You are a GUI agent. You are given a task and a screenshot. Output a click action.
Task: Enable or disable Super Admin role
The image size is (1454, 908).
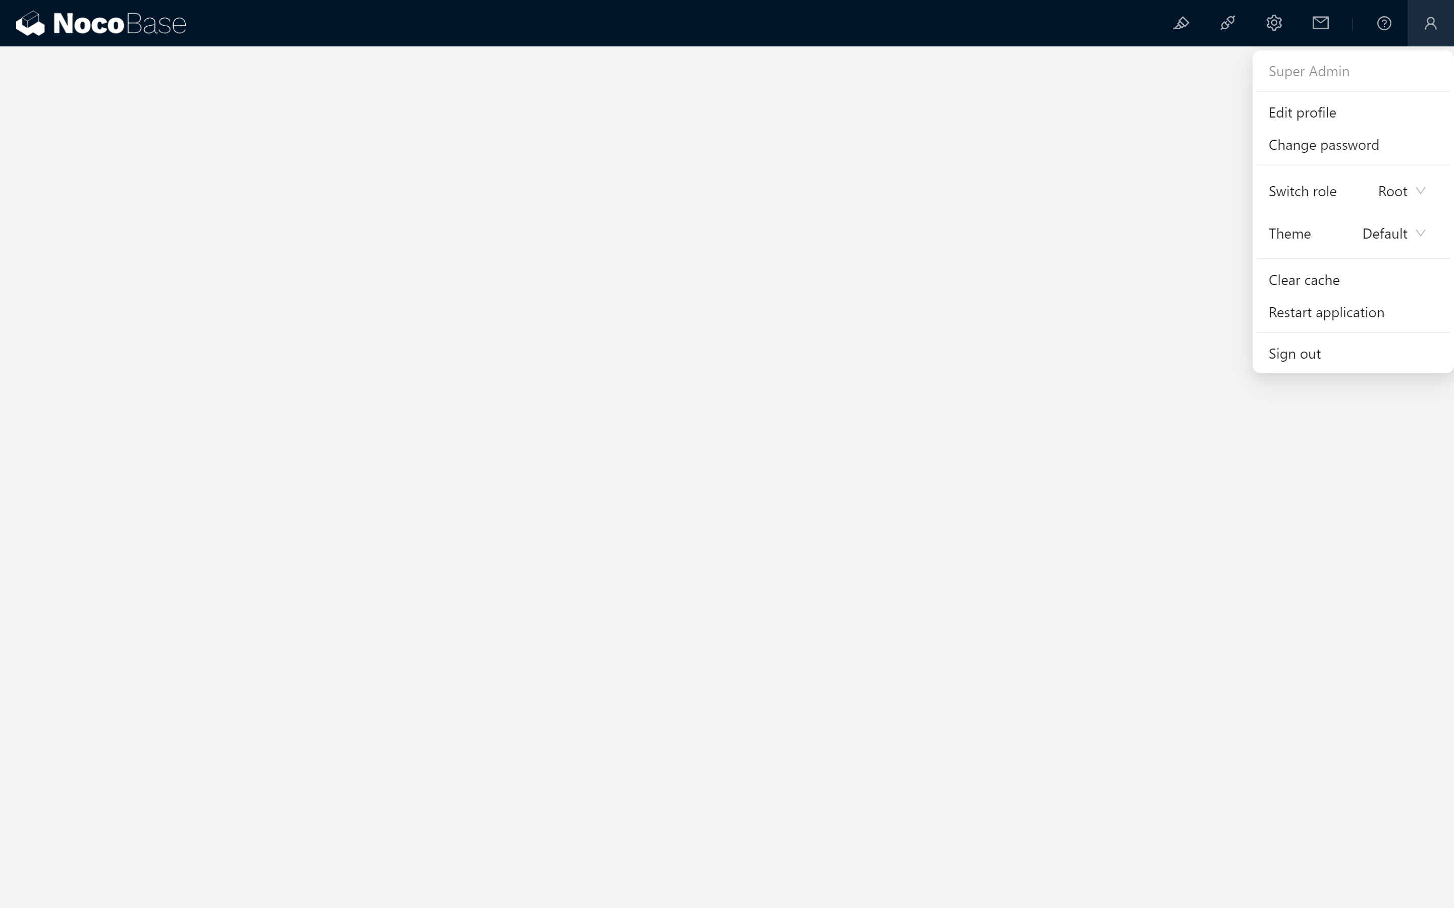click(1401, 190)
